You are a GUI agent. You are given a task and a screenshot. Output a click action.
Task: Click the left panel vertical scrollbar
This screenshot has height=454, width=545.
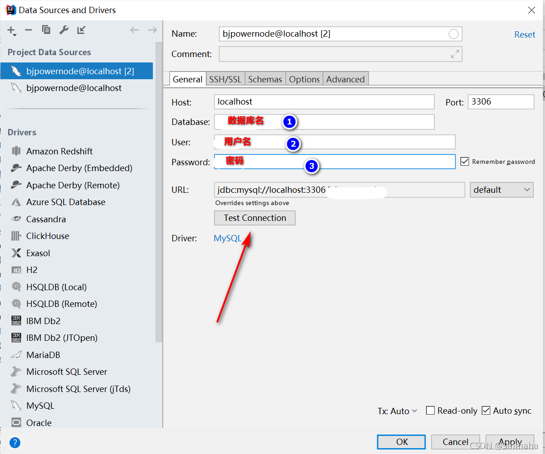click(x=159, y=192)
